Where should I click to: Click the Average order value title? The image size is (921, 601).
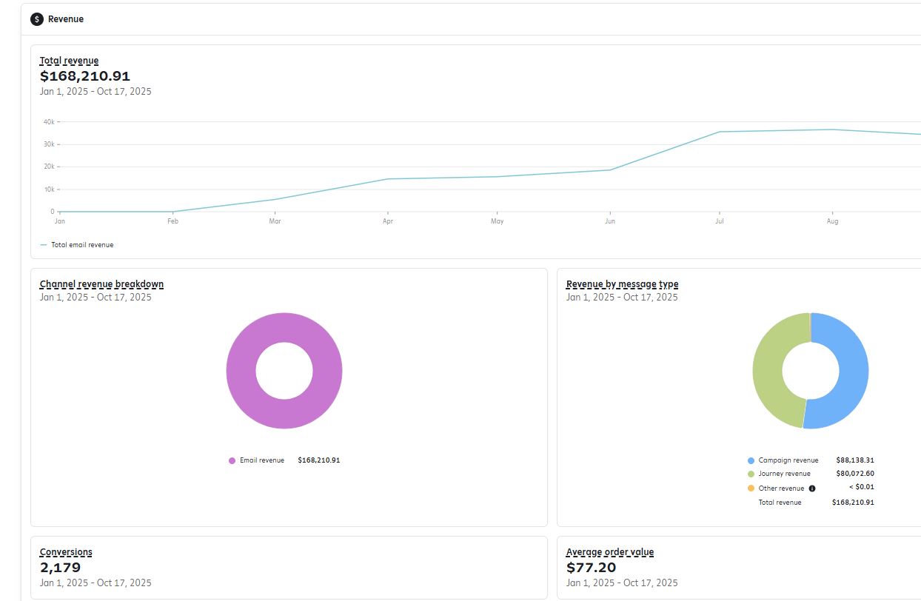click(609, 552)
